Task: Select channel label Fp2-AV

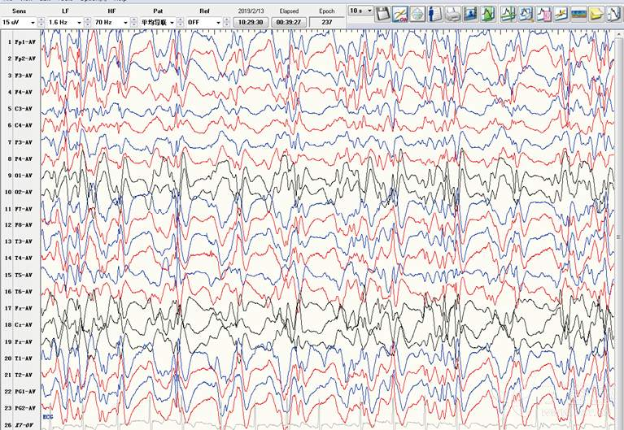Action: pyautogui.click(x=25, y=59)
